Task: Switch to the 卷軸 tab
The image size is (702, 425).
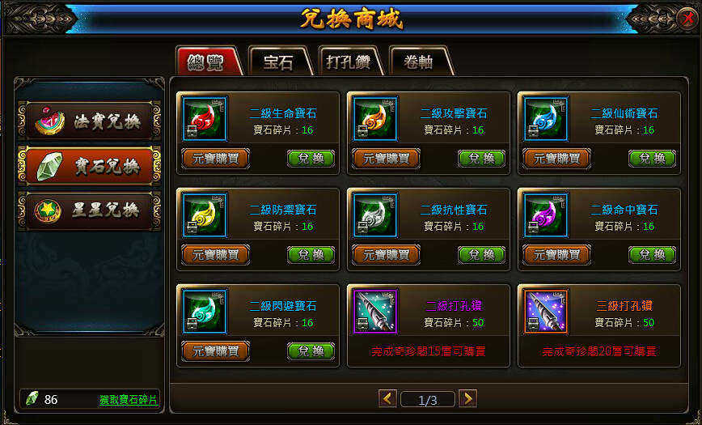Action: click(x=420, y=62)
